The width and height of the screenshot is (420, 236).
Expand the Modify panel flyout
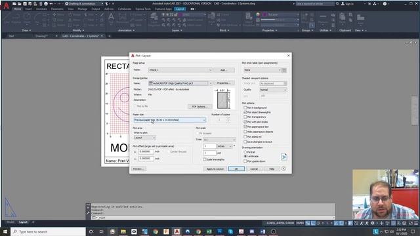click(x=78, y=31)
